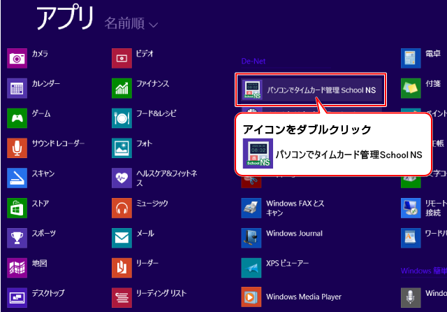The height and width of the screenshot is (312, 447).
Task: Launch the ゲーム games icon
Action: click(17, 118)
